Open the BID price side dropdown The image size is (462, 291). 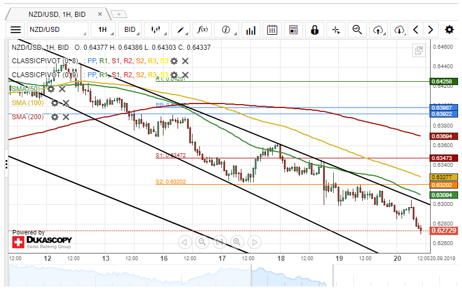coord(132,30)
